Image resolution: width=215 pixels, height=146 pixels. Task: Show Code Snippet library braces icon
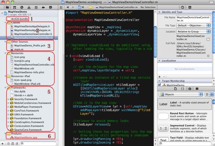click(x=183, y=89)
